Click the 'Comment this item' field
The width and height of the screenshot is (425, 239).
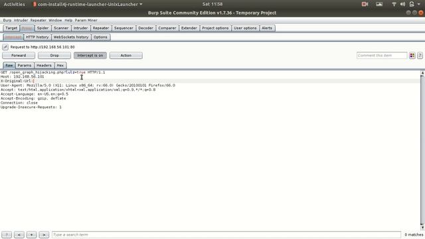(382, 55)
